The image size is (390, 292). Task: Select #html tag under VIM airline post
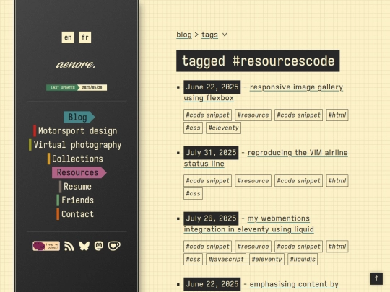coord(337,181)
